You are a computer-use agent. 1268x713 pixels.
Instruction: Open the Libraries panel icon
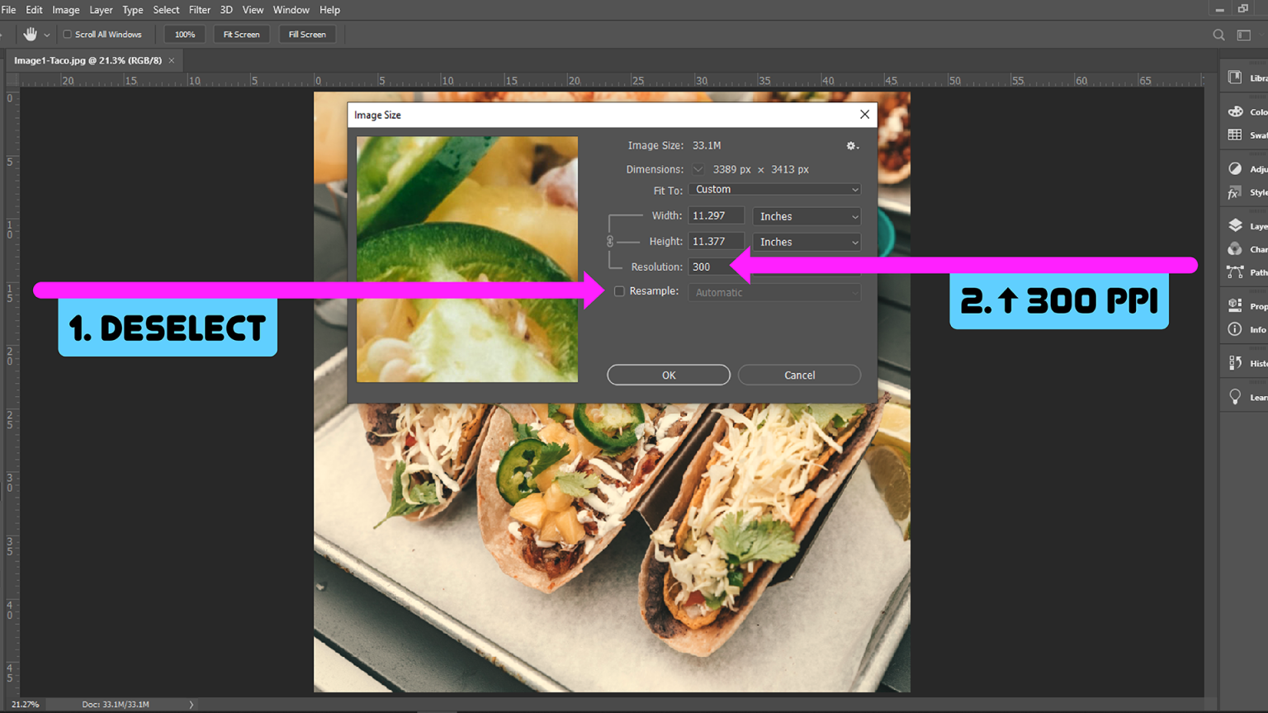pos(1235,78)
